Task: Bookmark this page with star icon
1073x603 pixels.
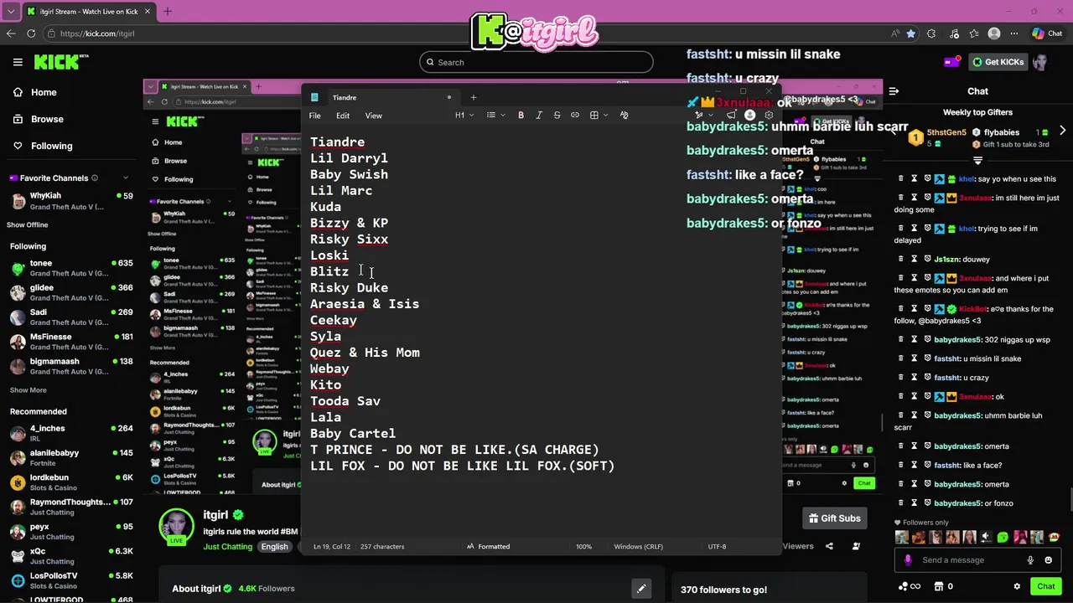Action: (x=911, y=33)
